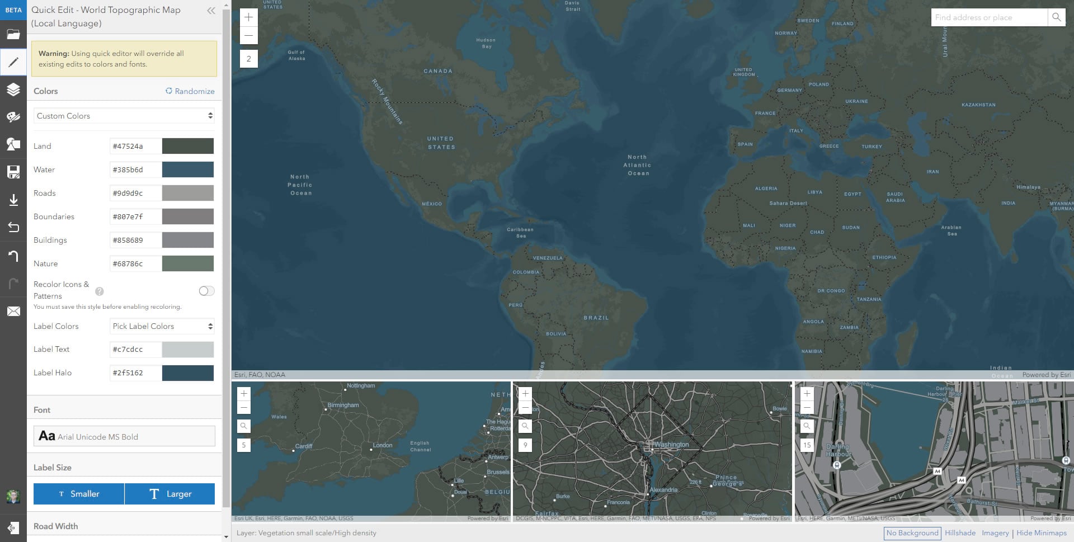Click the Label Text hex field #c7cdcc

pos(135,350)
